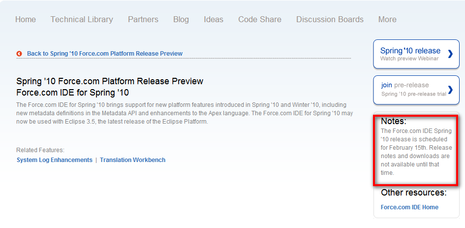Click the 'Other resources:' heading
Viewport: 465px width, 228px height.
coord(414,193)
